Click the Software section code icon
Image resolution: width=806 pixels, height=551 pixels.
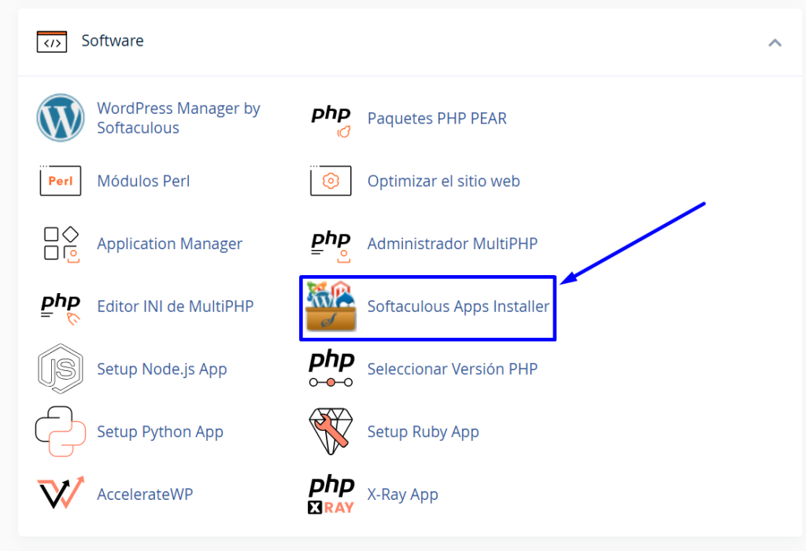tap(52, 42)
